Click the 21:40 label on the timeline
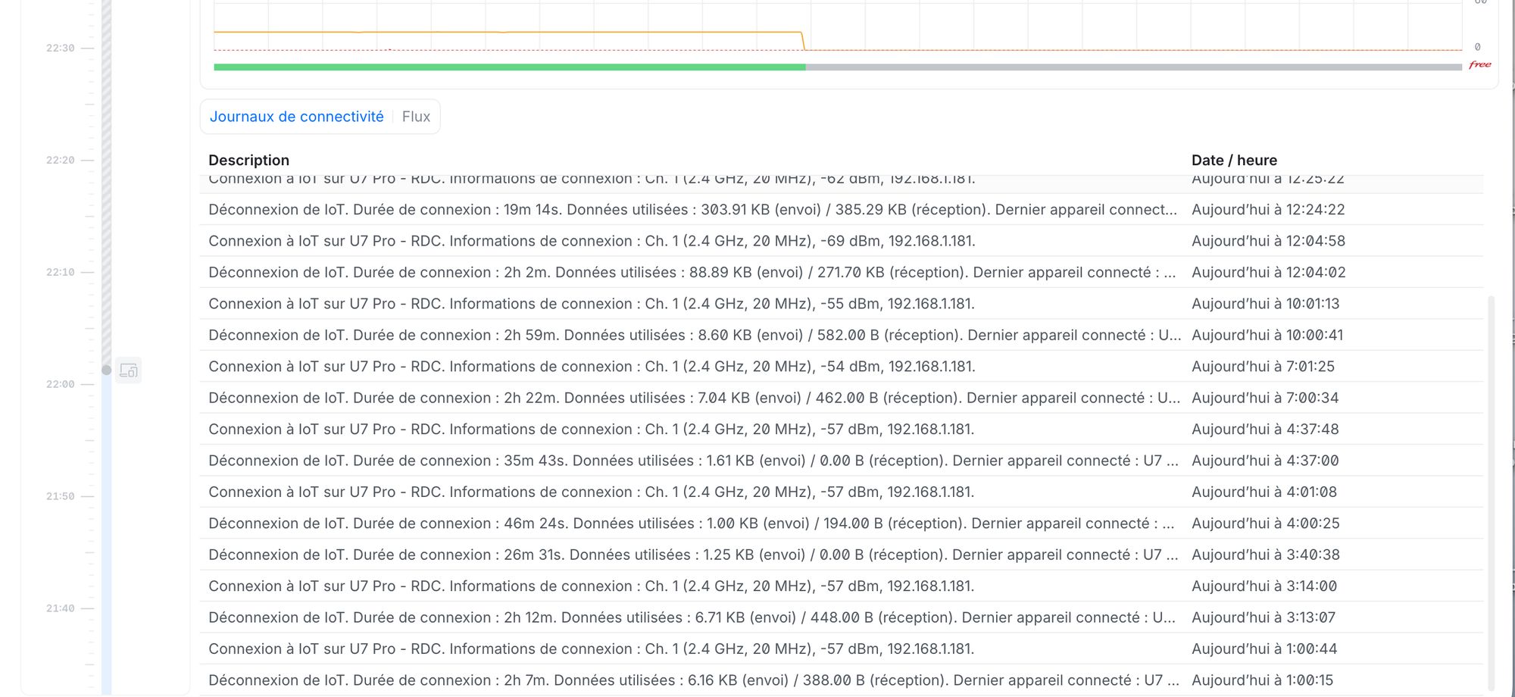This screenshot has height=697, width=1515. (60, 608)
